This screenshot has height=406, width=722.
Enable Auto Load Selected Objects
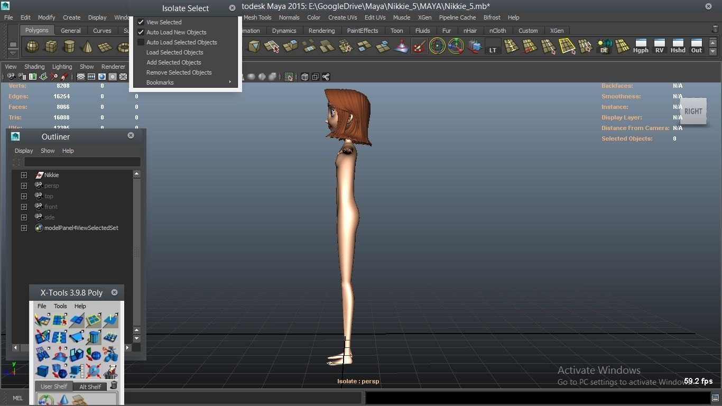(x=141, y=42)
